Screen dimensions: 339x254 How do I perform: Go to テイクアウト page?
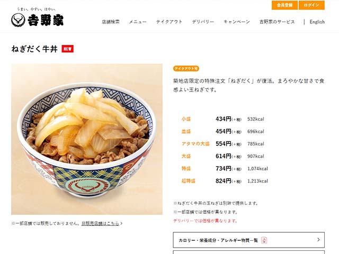(x=169, y=22)
